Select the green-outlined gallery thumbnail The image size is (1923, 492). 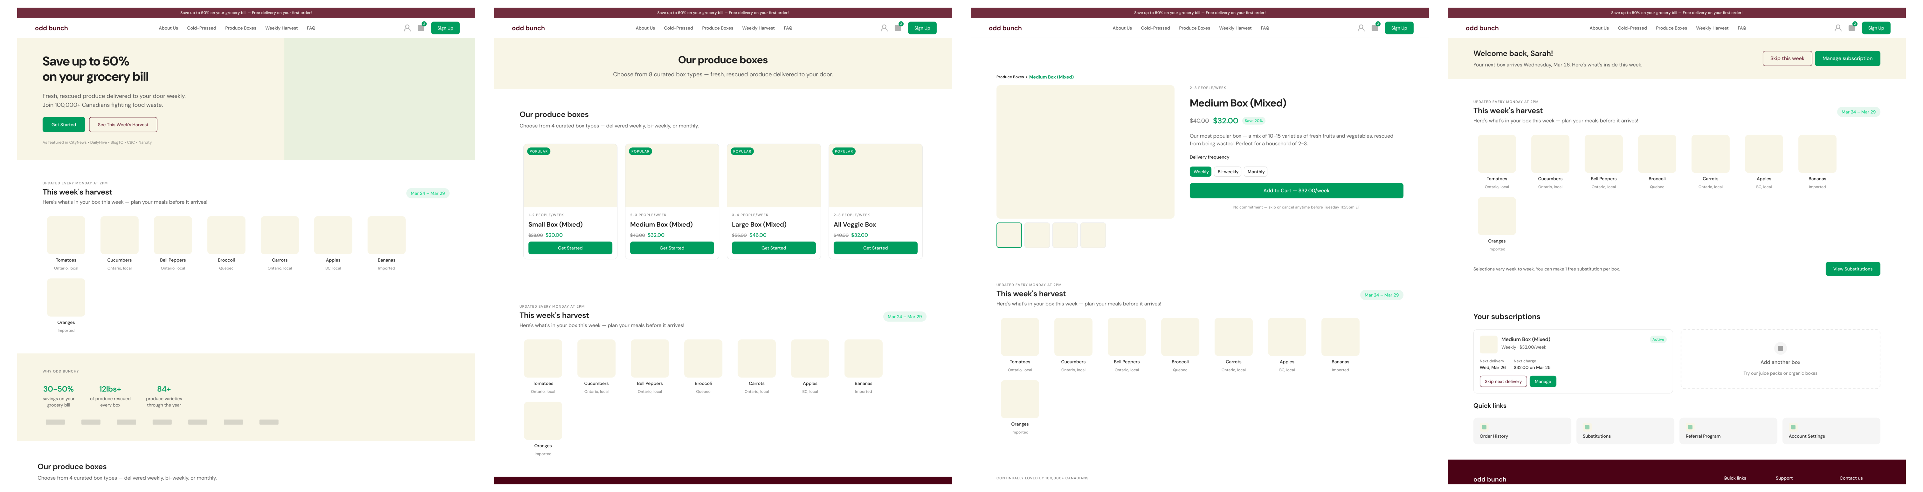[1009, 235]
